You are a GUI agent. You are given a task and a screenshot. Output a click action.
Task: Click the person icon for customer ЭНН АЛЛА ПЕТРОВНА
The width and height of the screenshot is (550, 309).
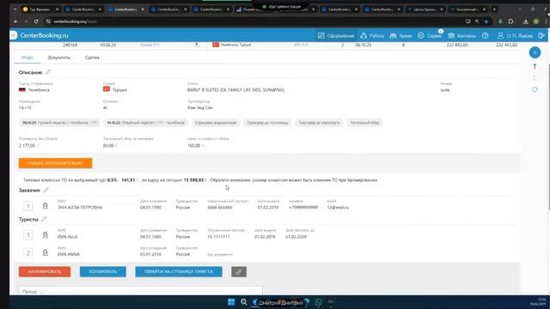(x=46, y=206)
